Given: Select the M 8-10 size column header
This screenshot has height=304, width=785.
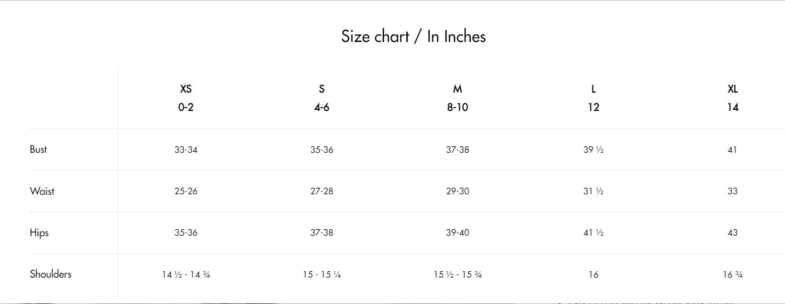Looking at the screenshot, I should coord(458,98).
